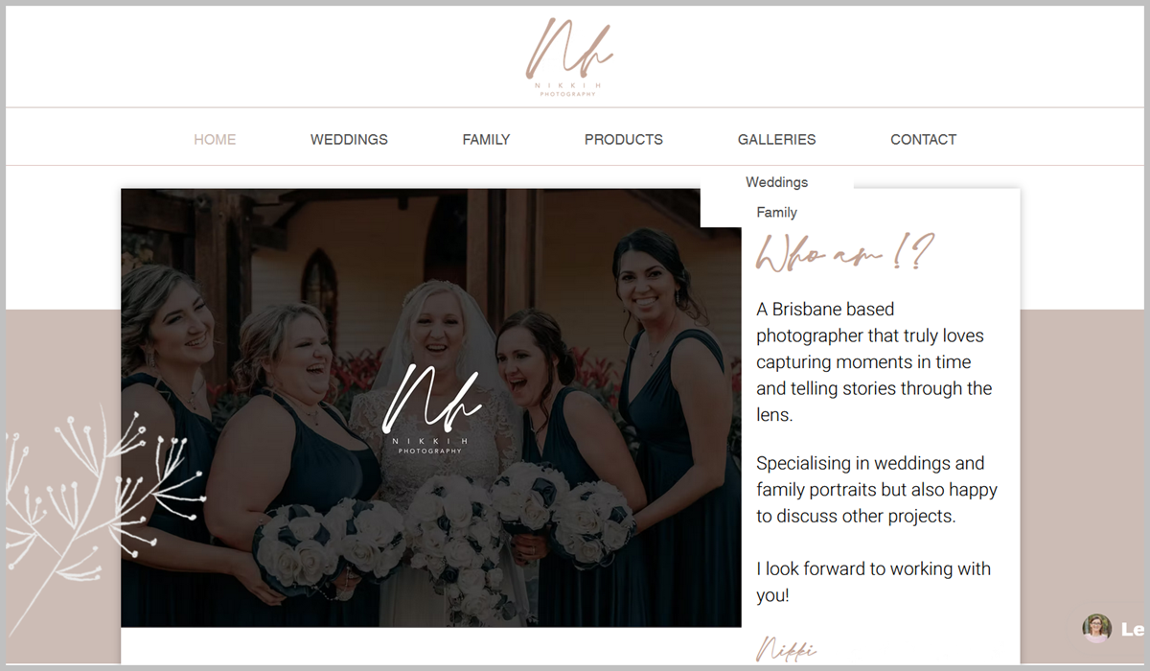Choose Family under the GALLERIES dropdown
Screen dimensions: 1150x671
pyautogui.click(x=777, y=213)
